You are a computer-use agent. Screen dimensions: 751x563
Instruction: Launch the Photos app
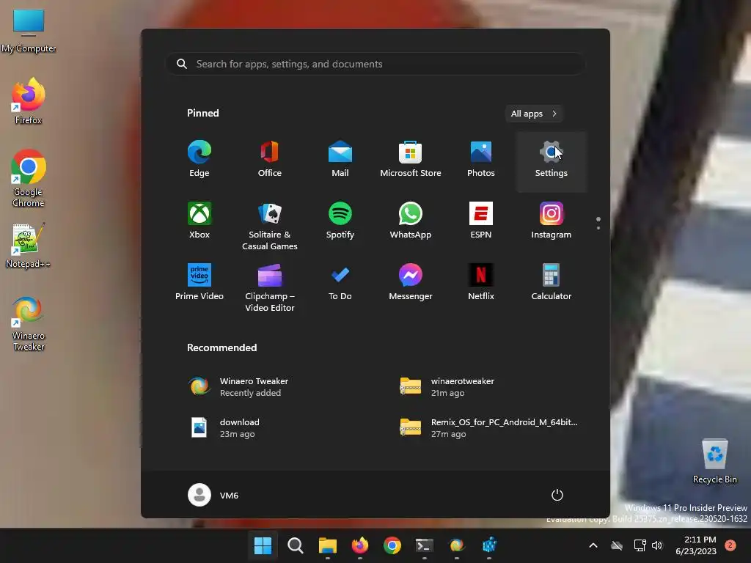481,159
